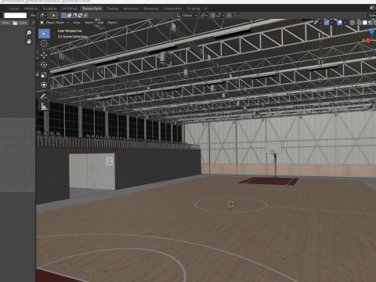
Task: Open the Global transform orientation dropdown
Action: 187,16
